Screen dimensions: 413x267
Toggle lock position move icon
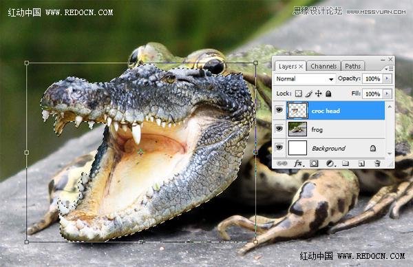pyautogui.click(x=319, y=94)
